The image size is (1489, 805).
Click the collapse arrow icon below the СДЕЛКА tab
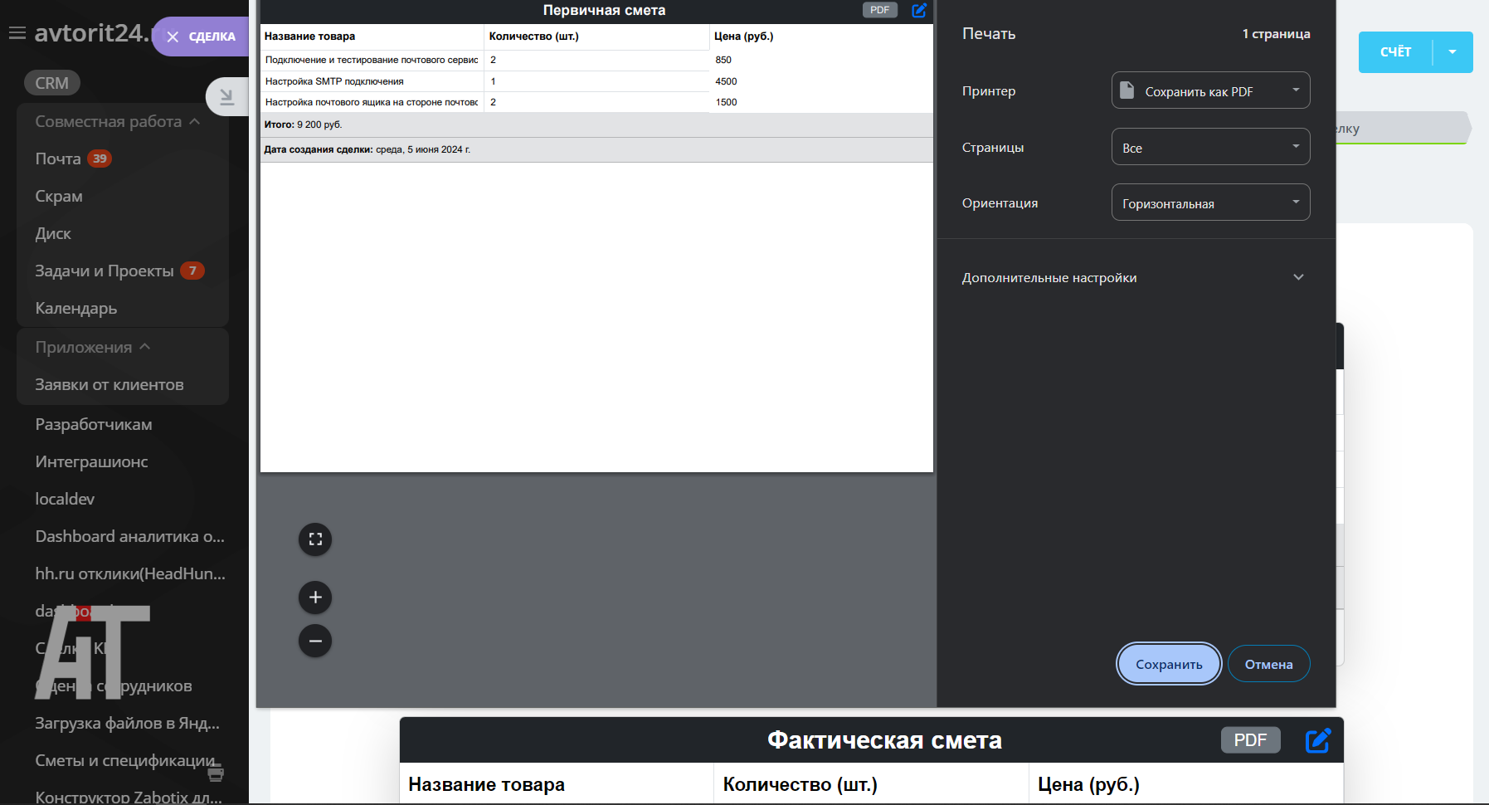pos(226,97)
